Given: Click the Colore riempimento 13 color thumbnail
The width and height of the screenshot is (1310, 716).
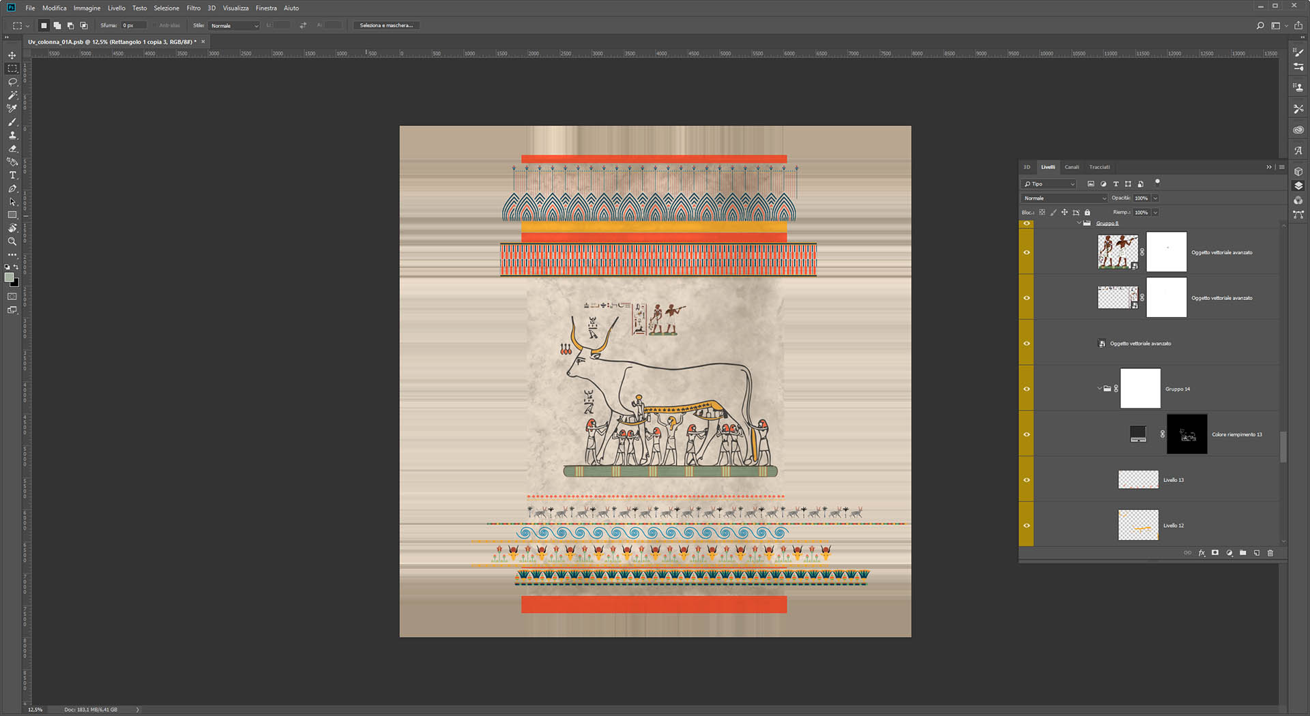Looking at the screenshot, I should click(1138, 434).
